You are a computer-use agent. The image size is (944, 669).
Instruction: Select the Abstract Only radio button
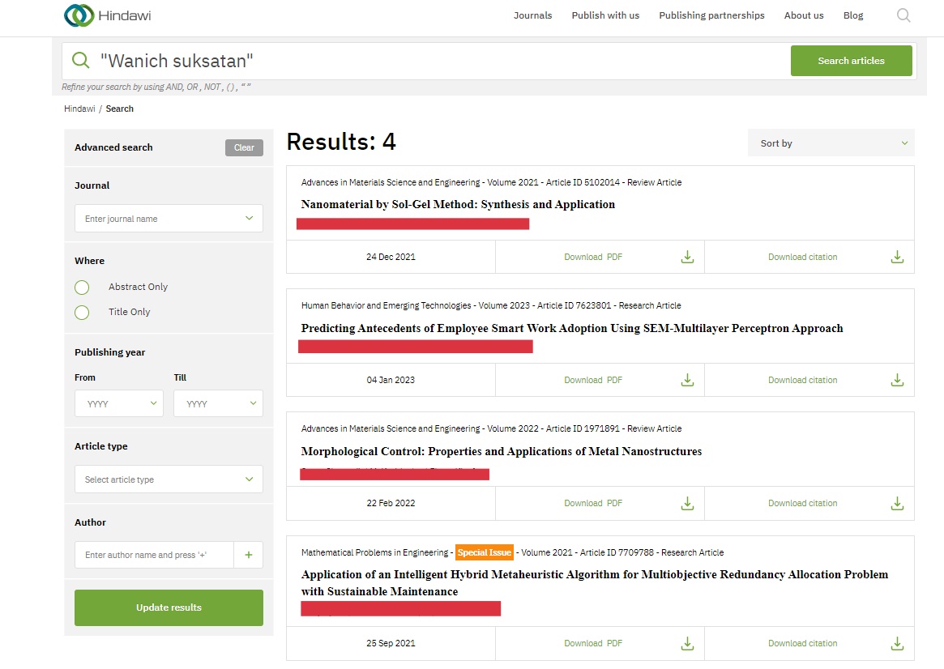82,287
